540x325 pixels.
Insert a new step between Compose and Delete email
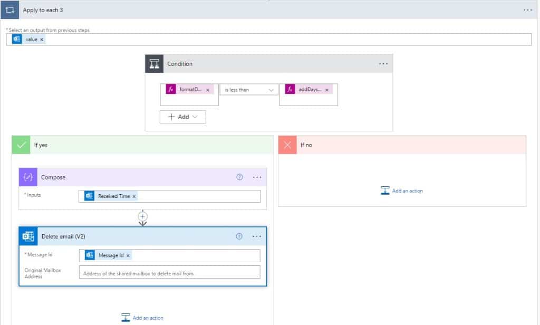click(x=142, y=216)
